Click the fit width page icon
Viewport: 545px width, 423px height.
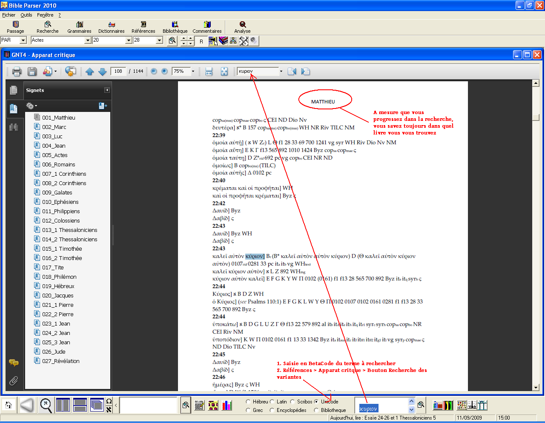(x=209, y=71)
